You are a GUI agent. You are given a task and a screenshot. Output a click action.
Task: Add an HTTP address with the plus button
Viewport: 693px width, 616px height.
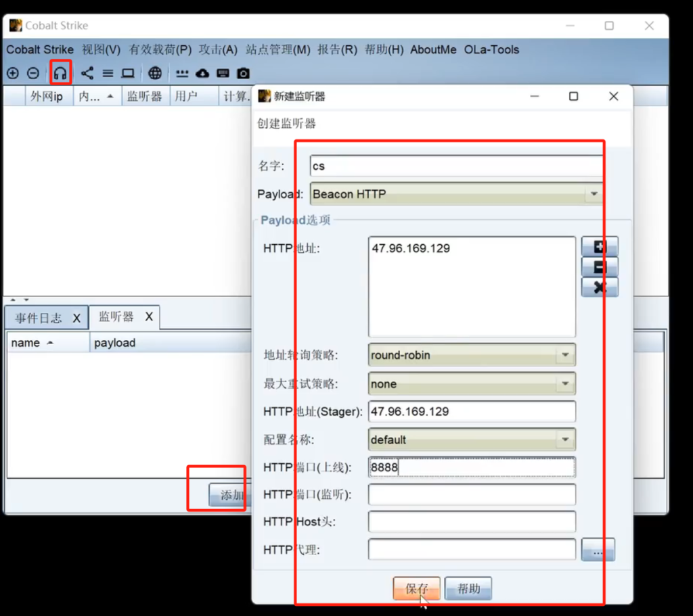click(x=600, y=246)
